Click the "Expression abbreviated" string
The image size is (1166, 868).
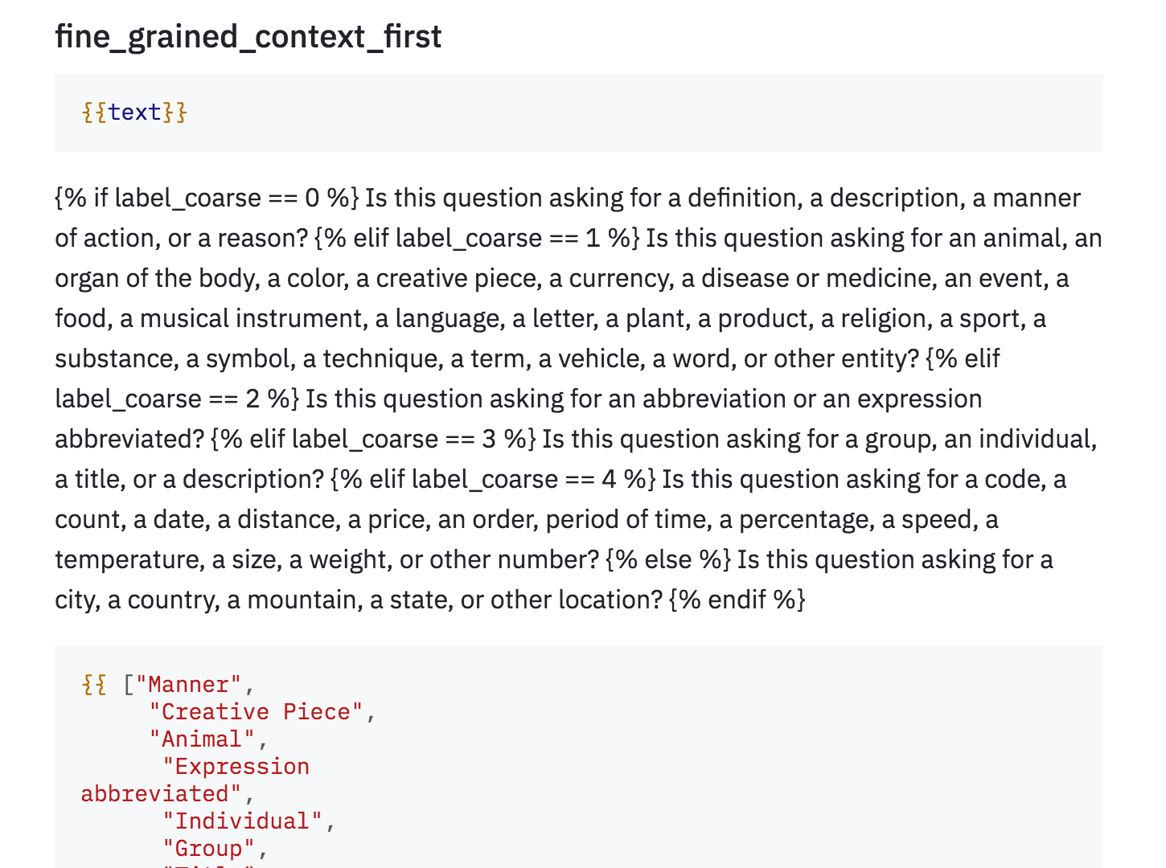(195, 780)
